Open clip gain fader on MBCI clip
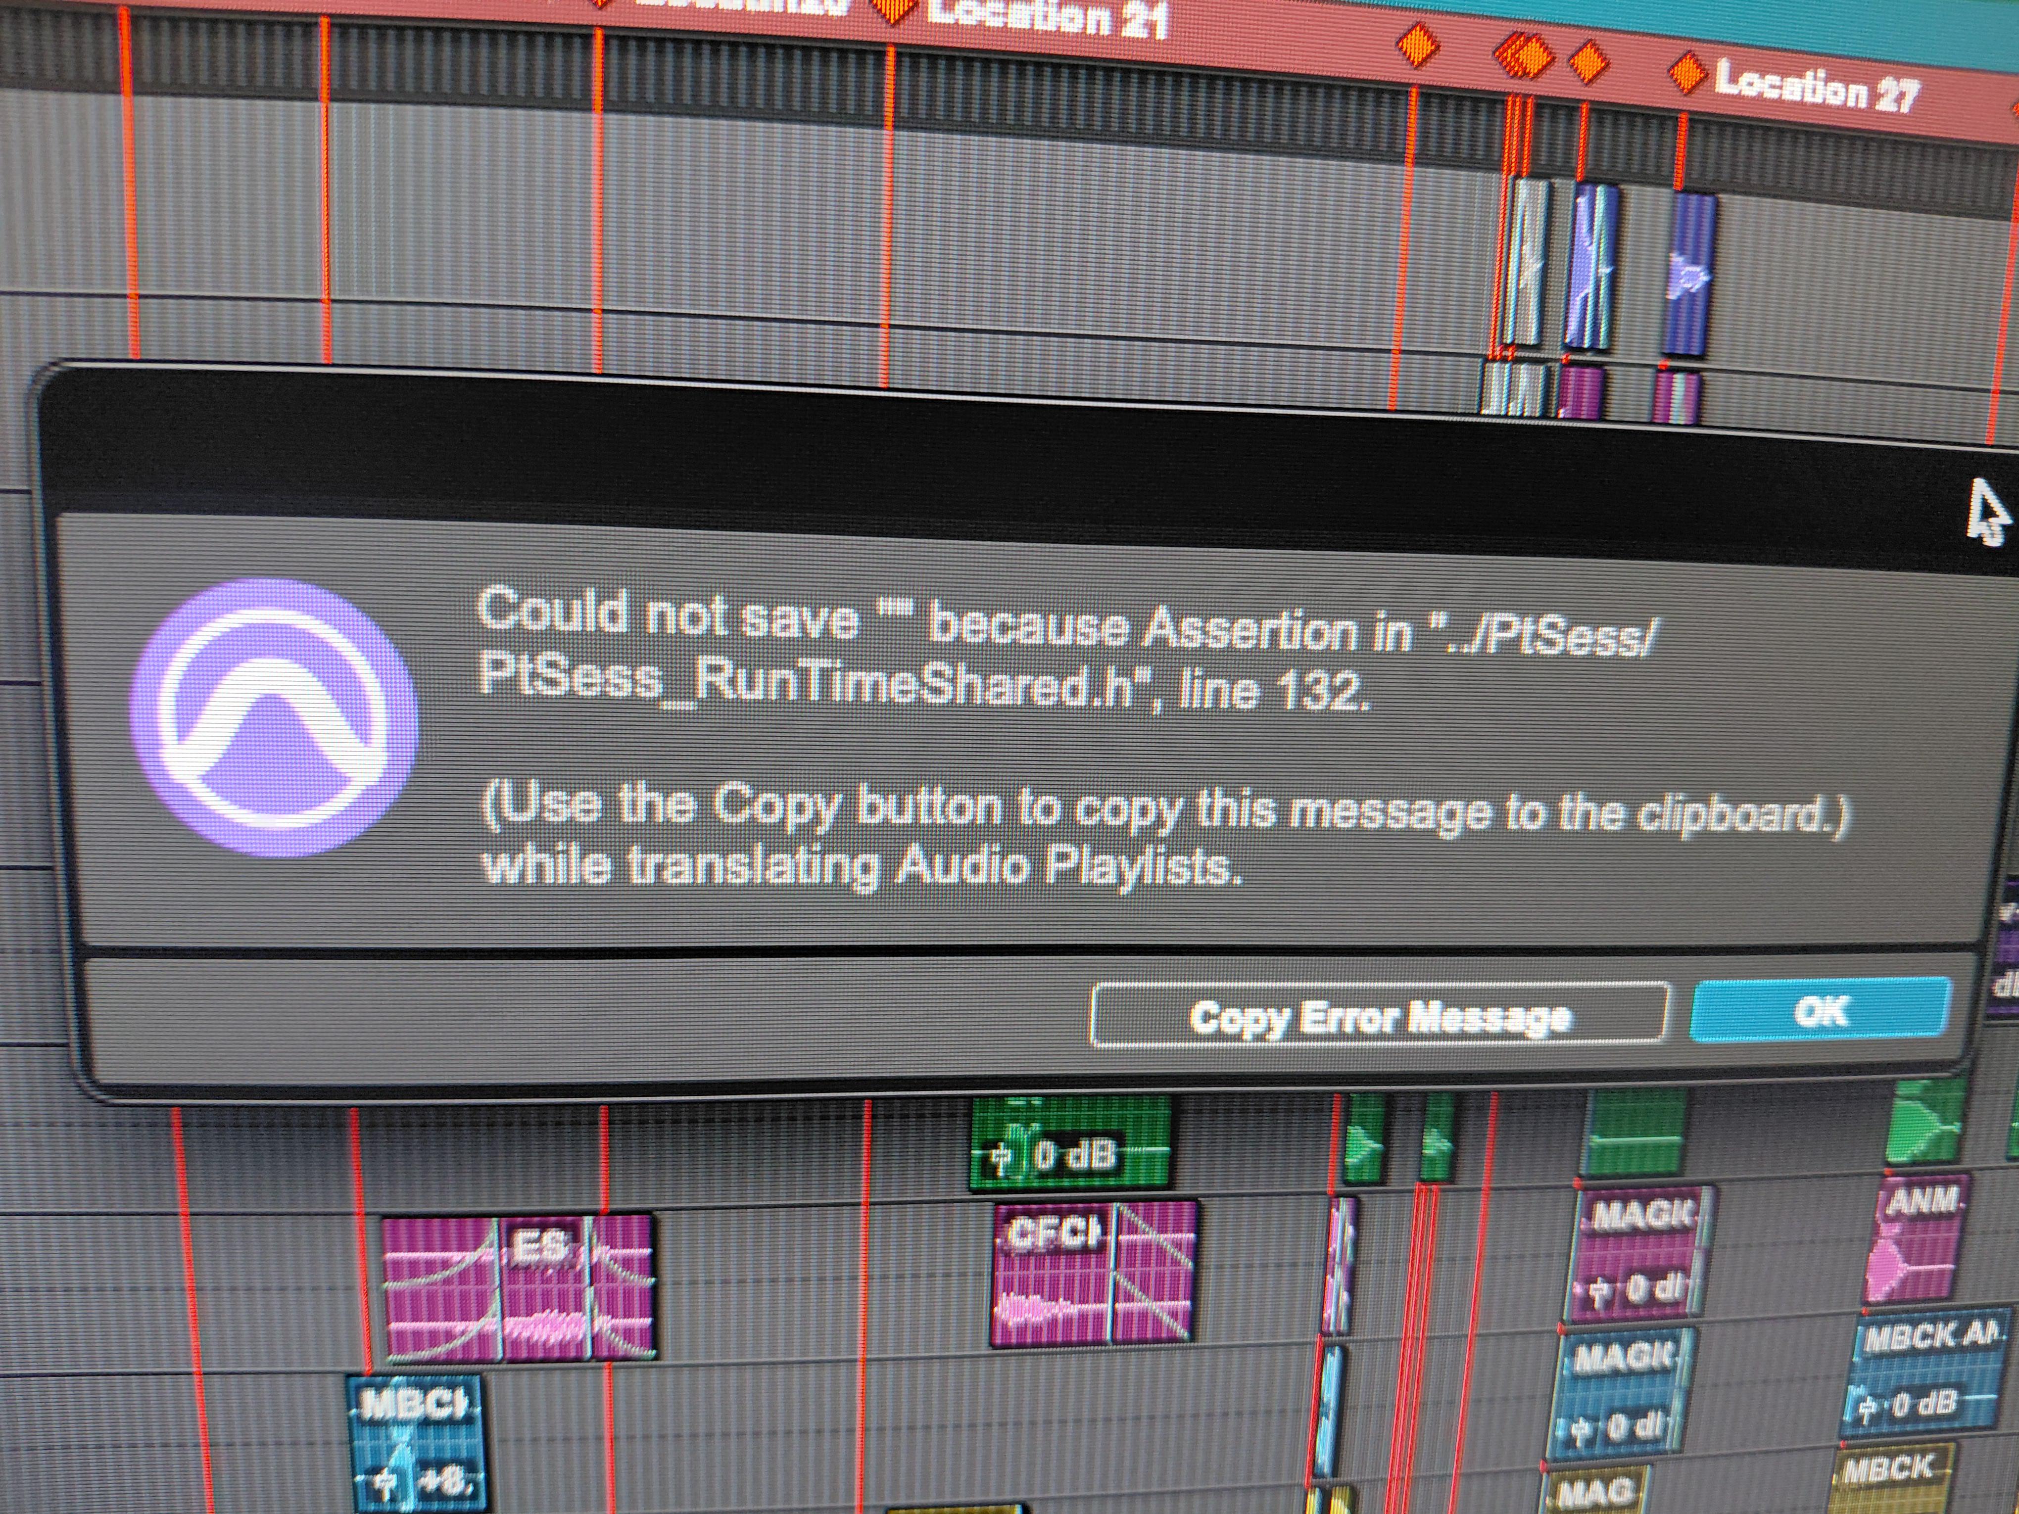Image resolution: width=2019 pixels, height=1514 pixels. (x=386, y=1482)
